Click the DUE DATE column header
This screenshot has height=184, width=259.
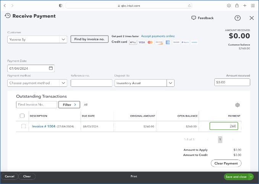pos(88,116)
